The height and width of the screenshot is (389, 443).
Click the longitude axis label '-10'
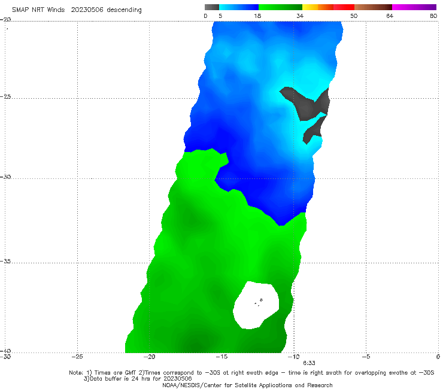click(x=293, y=357)
